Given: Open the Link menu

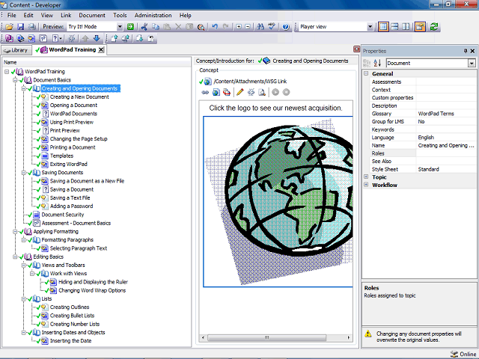Looking at the screenshot, I should click(x=66, y=15).
